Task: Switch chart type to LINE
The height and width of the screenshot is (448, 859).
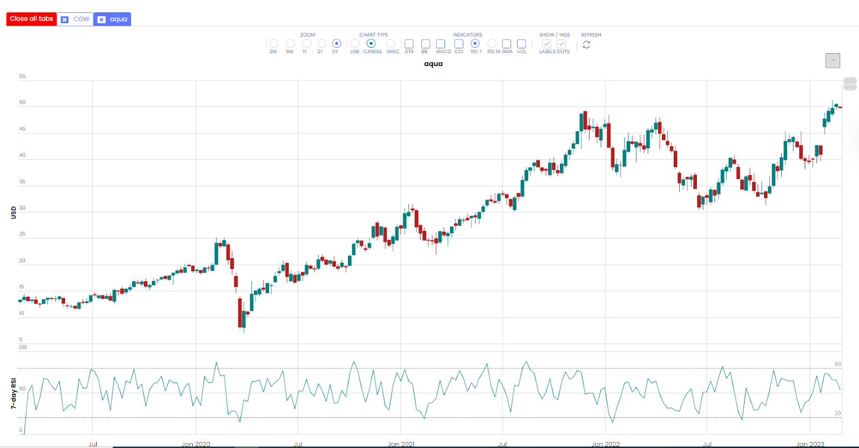Action: pyautogui.click(x=355, y=44)
